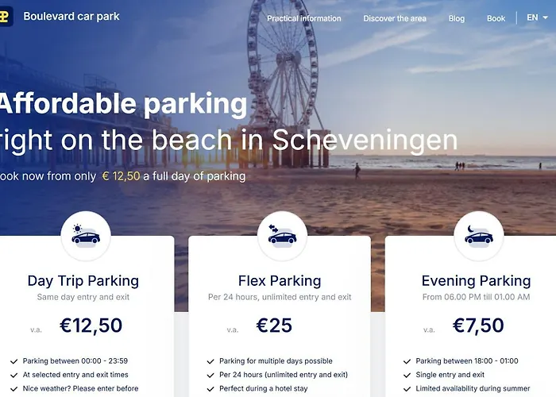Click the Day Trip Parking sun car icon

pos(86,236)
